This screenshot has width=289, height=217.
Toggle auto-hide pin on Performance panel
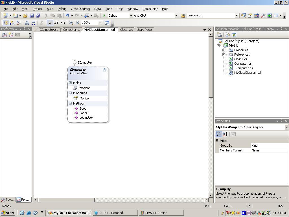24,29
